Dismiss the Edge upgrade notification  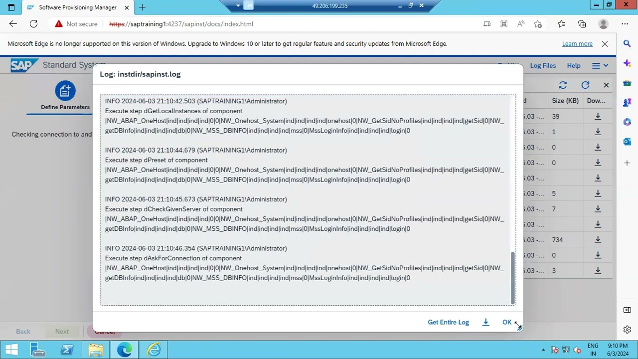click(605, 44)
